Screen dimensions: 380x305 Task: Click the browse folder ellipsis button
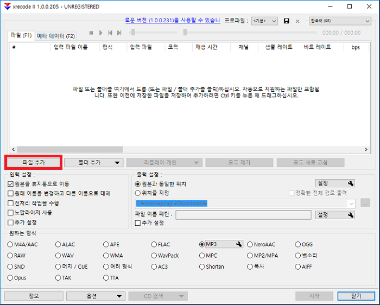(365, 203)
